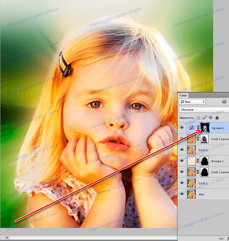Hide the Слой 2 layer

tap(182, 150)
